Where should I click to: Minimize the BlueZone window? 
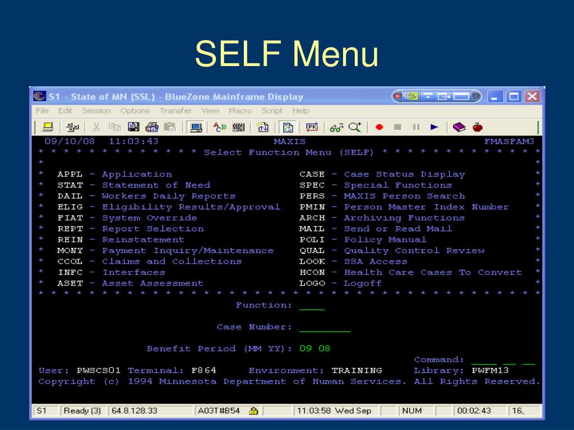[x=495, y=96]
